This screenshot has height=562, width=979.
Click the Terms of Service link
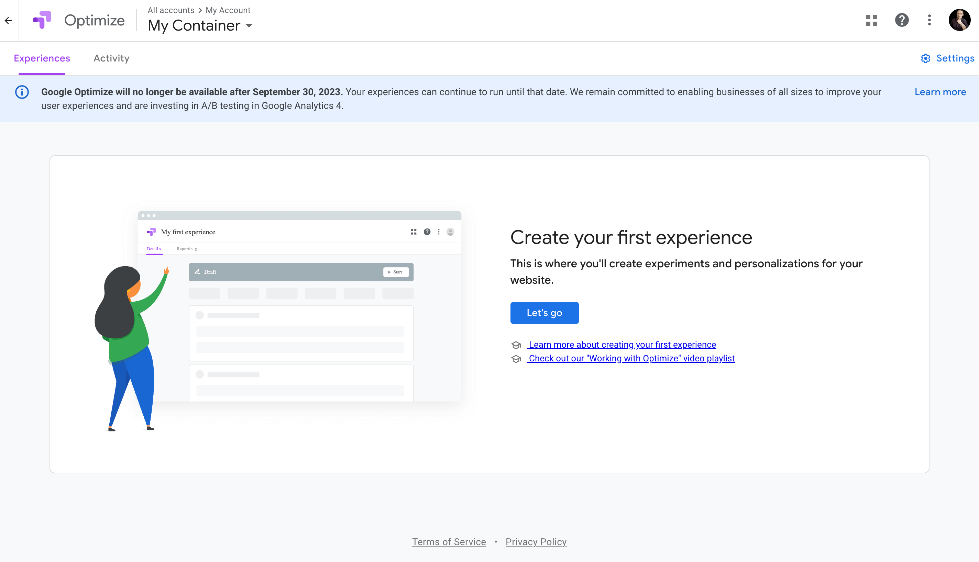point(449,542)
